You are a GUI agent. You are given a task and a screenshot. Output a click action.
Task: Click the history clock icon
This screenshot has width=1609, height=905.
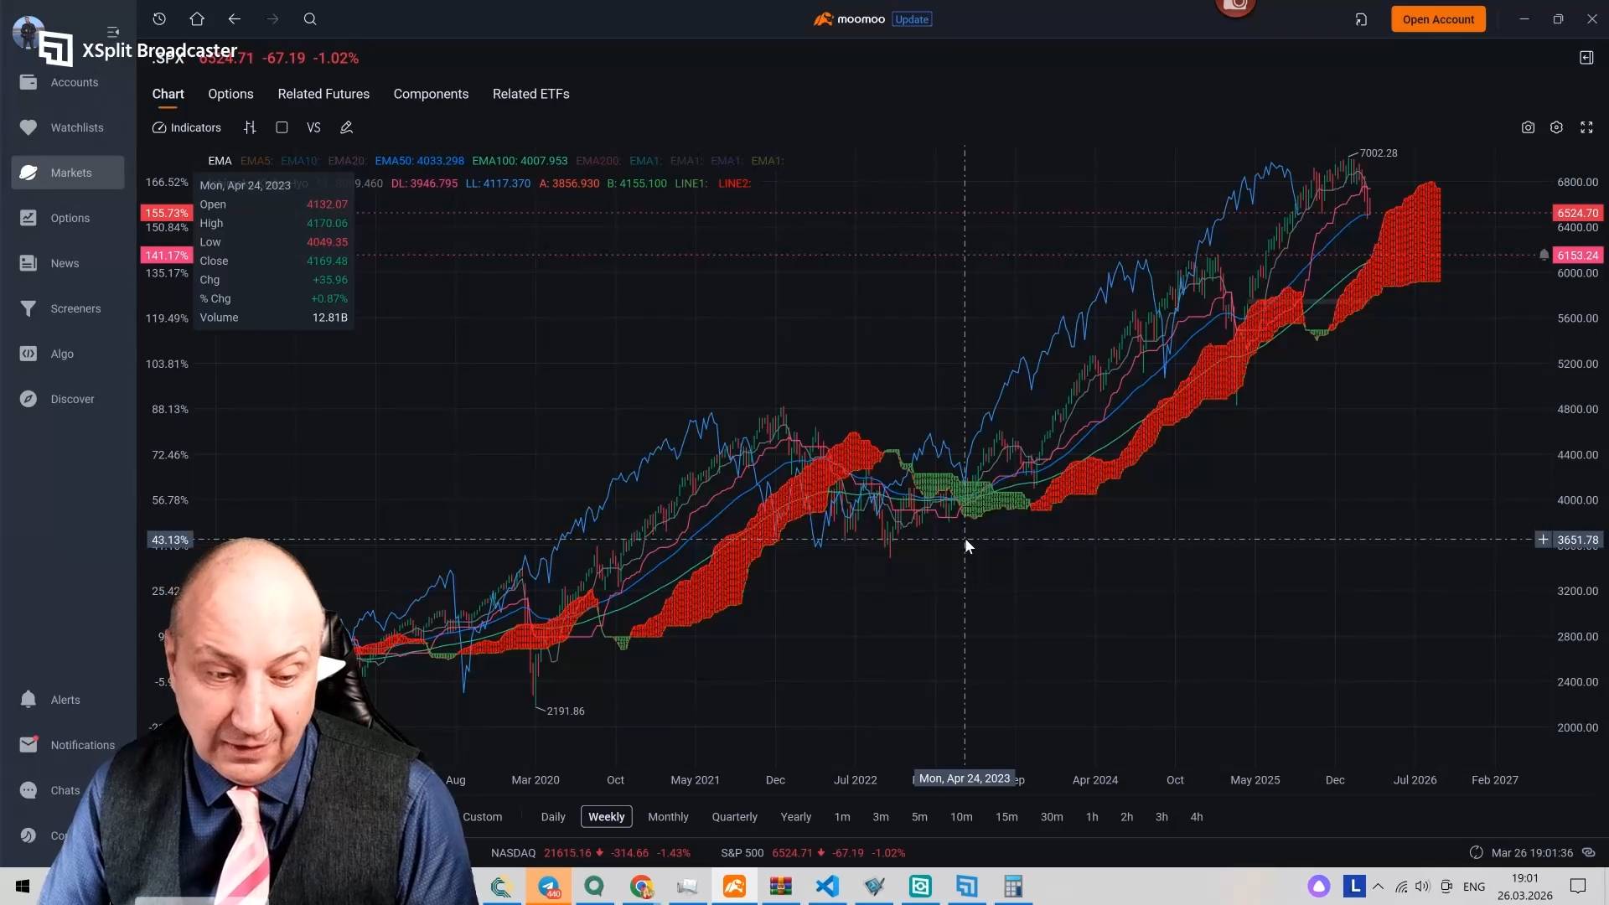tap(159, 19)
